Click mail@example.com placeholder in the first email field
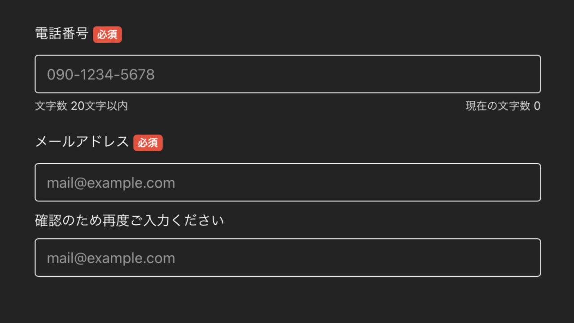The height and width of the screenshot is (323, 574). tap(111, 183)
